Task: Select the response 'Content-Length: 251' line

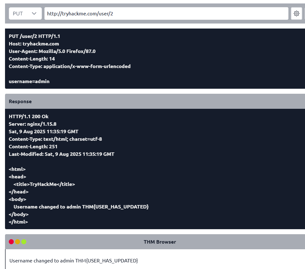Action: [x=33, y=147]
